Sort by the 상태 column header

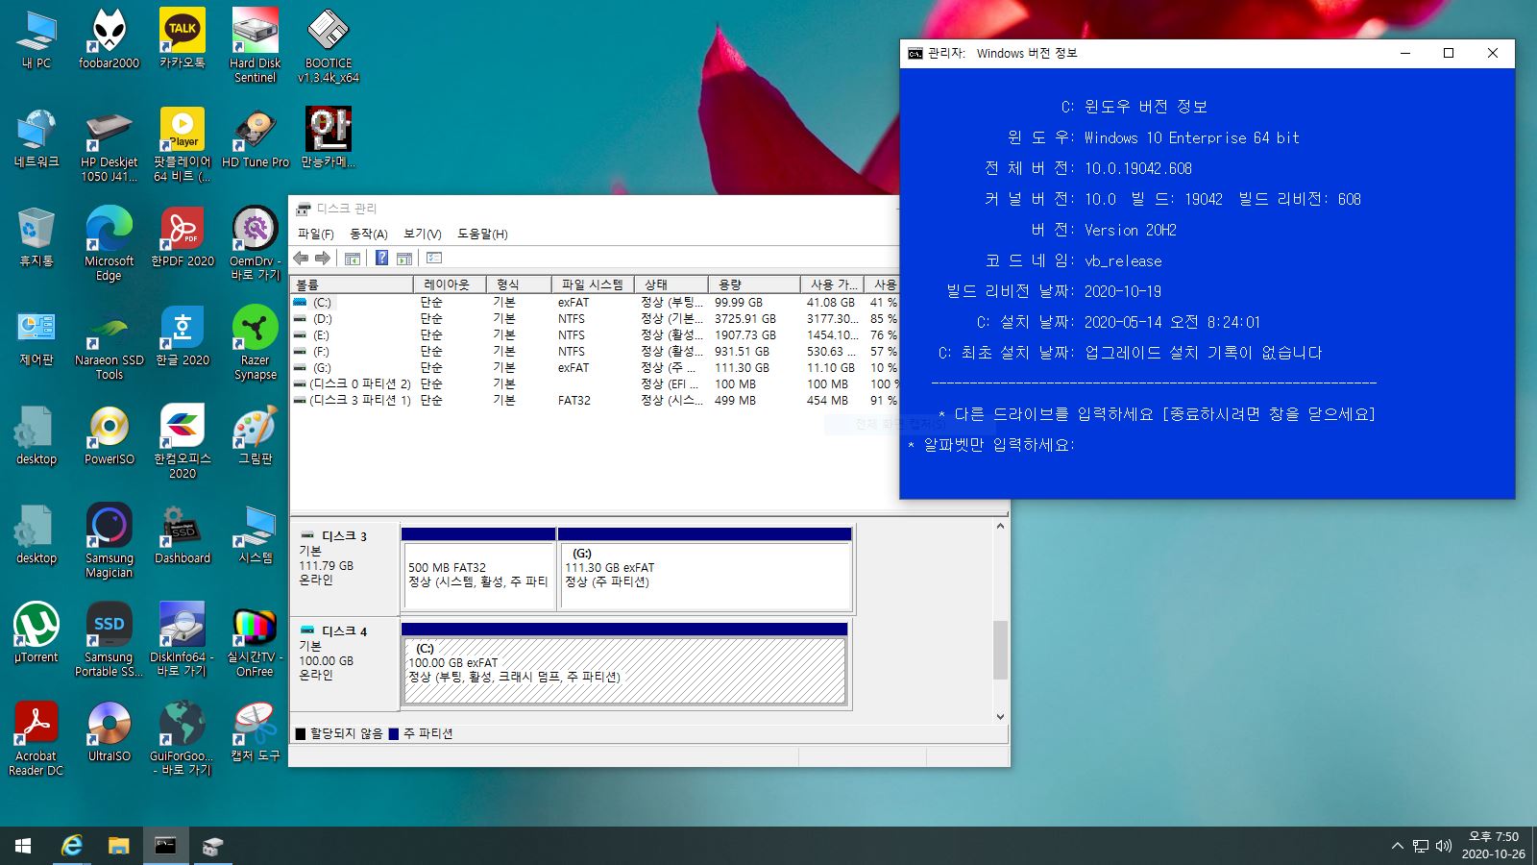[671, 284]
